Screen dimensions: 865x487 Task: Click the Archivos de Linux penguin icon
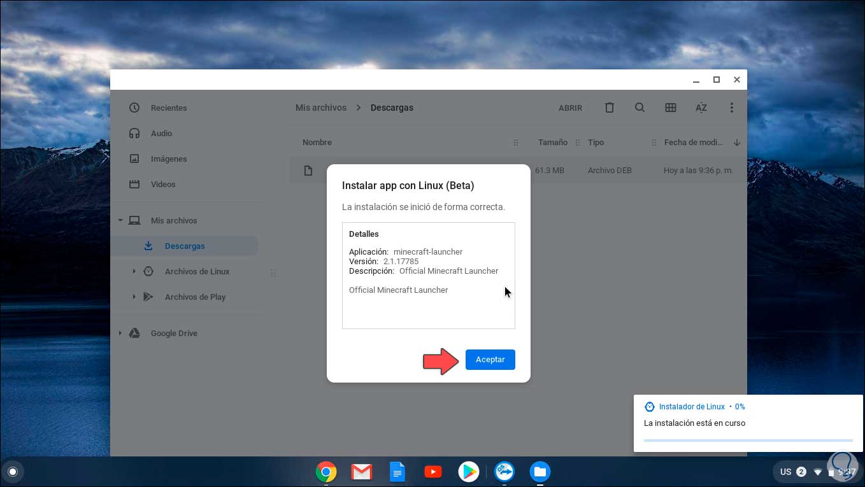(x=148, y=271)
